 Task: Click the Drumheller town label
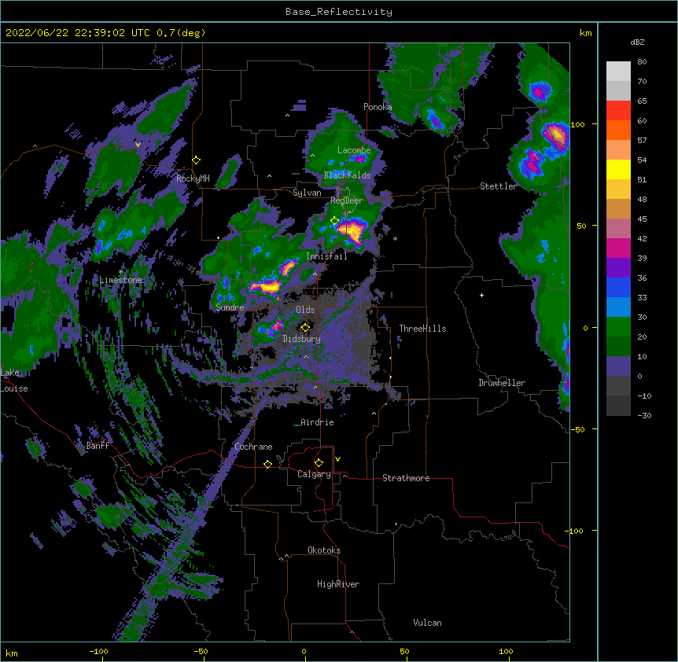pyautogui.click(x=502, y=383)
